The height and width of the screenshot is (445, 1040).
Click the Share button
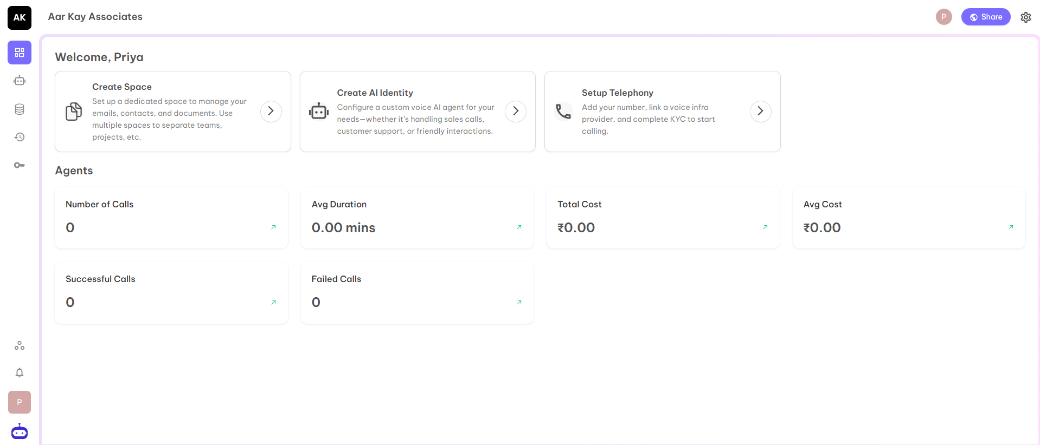[986, 17]
